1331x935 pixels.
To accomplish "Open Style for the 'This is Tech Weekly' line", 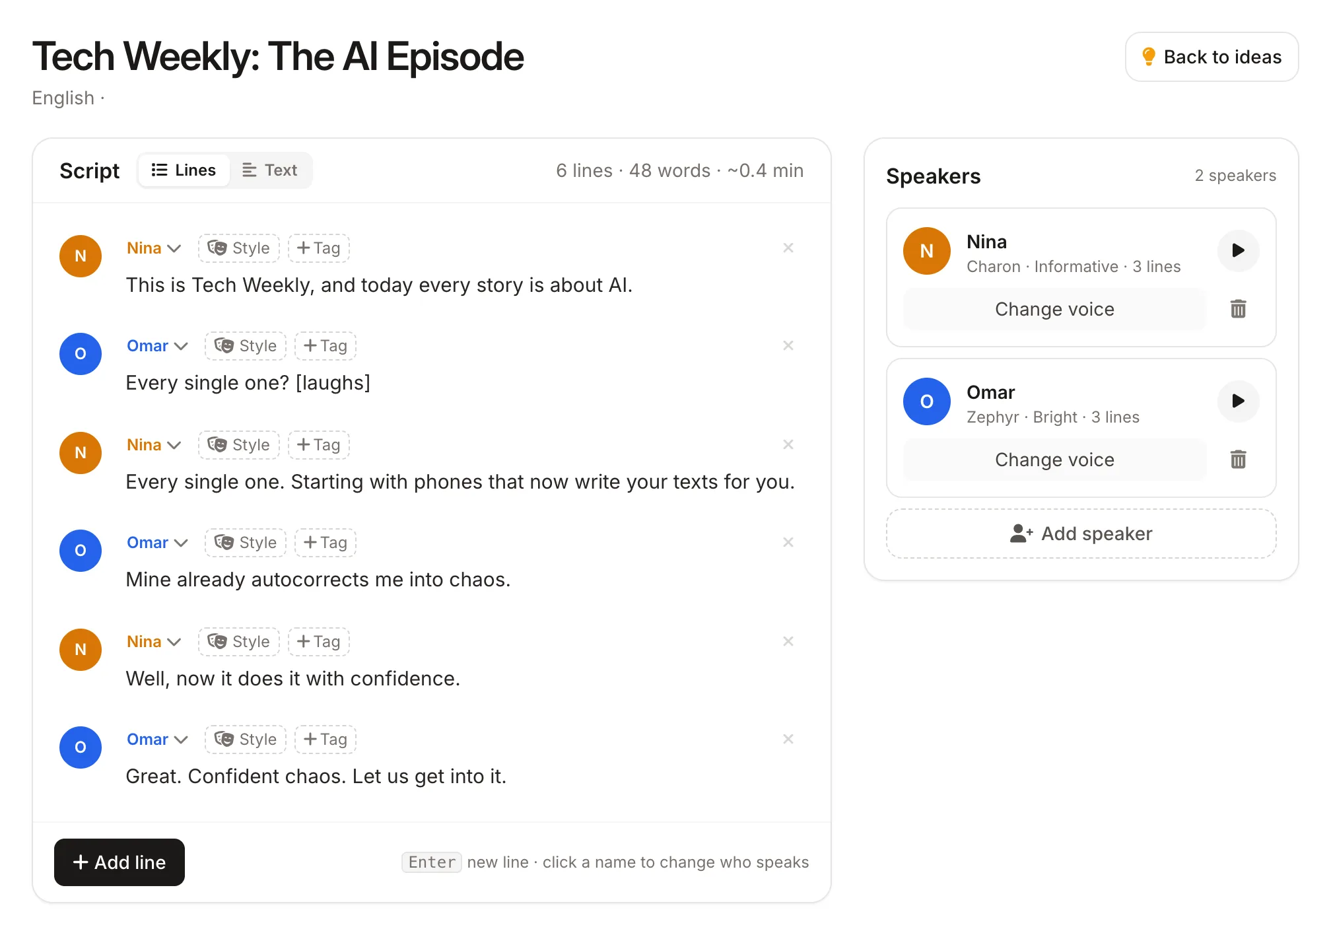I will [x=239, y=248].
